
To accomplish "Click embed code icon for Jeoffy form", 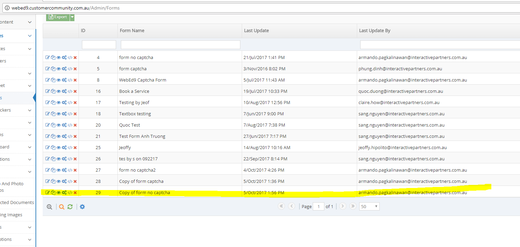I will 70,148.
